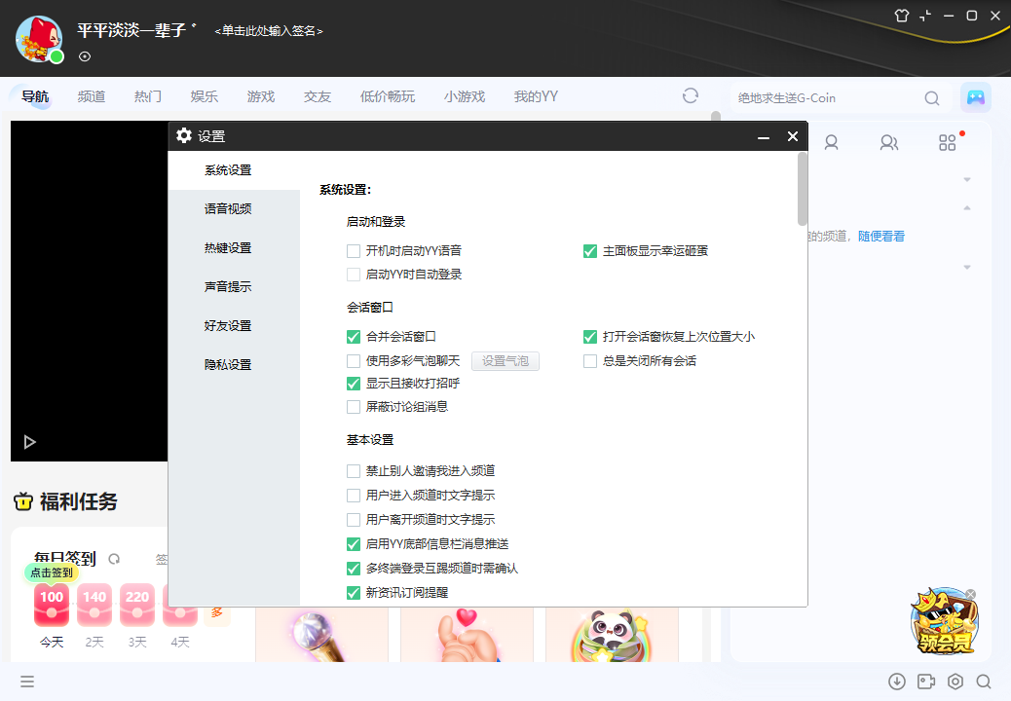1011x701 pixels.
Task: Check 使用多彩气泡聊天
Action: click(x=354, y=361)
